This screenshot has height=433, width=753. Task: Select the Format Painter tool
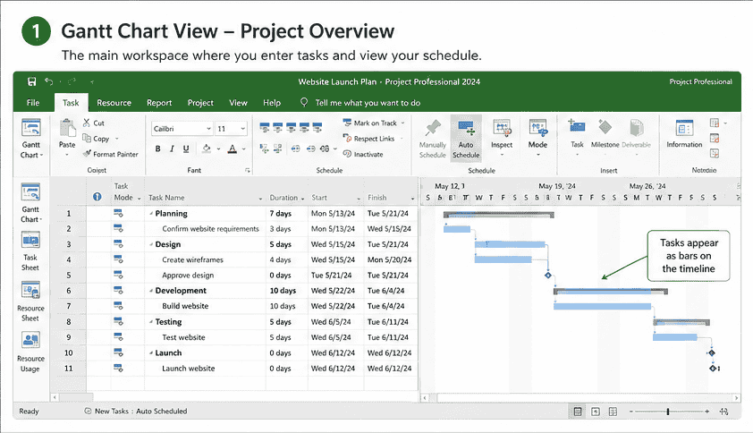tap(111, 154)
